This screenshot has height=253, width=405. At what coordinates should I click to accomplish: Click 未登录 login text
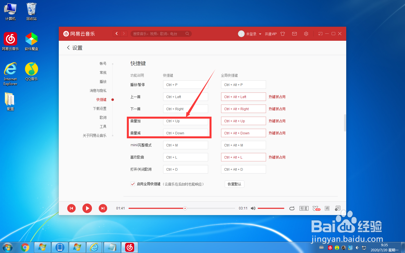[251, 34]
